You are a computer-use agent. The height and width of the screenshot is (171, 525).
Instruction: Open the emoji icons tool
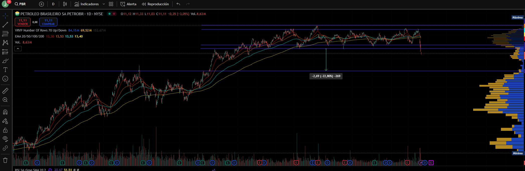click(x=5, y=79)
